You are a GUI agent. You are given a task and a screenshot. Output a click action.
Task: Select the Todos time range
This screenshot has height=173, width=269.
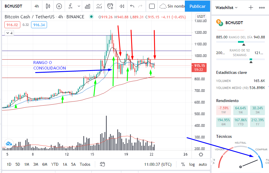tap(85, 164)
